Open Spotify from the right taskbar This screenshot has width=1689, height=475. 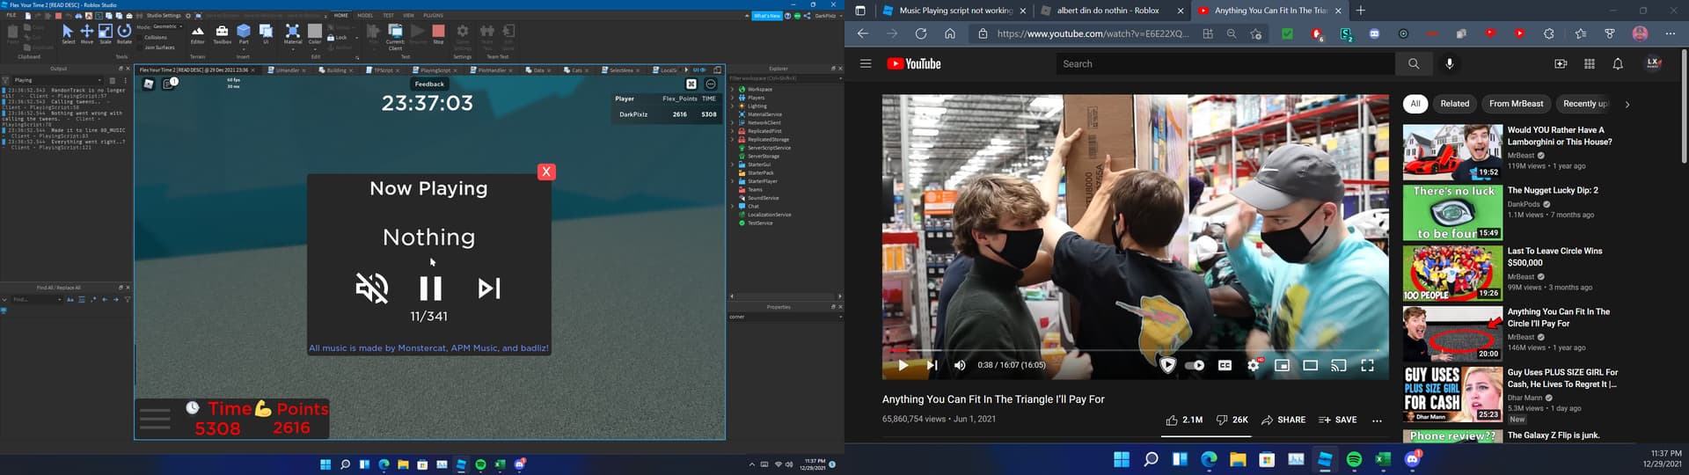(1354, 459)
